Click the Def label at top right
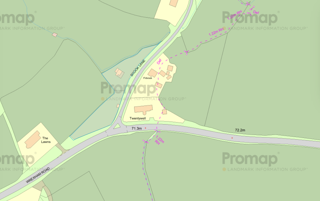The height and width of the screenshot is (201, 320). tap(256, 12)
